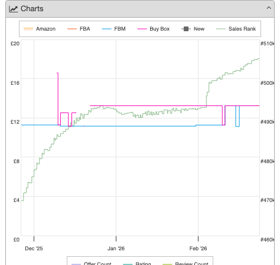Click the Buy Box pink legend color line
Image resolution: width=280 pixels, height=265 pixels.
tap(142, 29)
